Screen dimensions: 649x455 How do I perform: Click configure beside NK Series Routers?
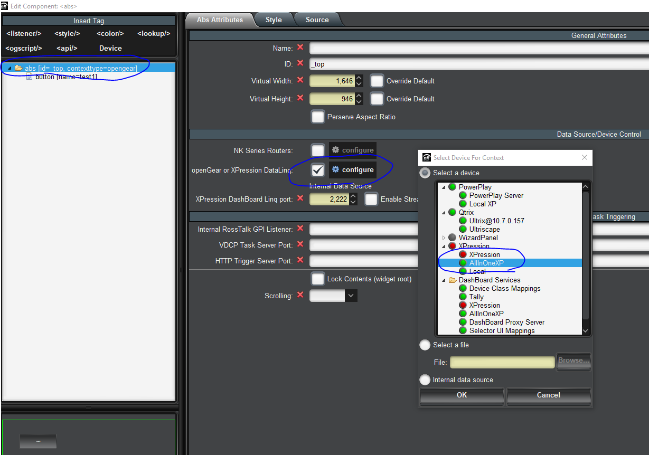point(353,150)
